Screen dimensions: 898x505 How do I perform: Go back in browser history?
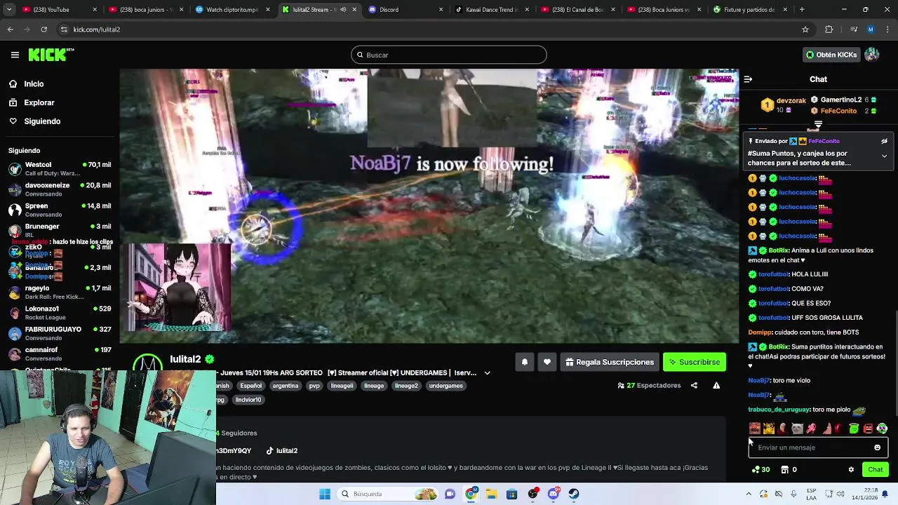tap(10, 29)
